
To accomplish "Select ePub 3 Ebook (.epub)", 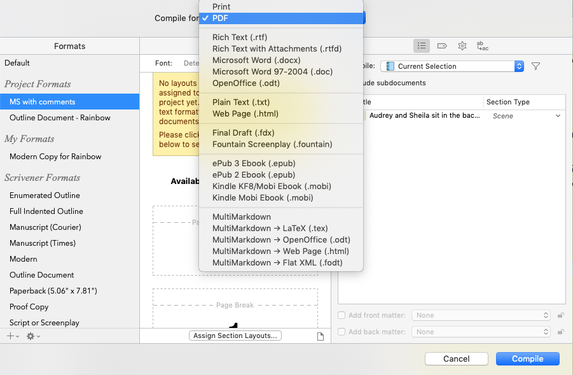I will pos(281,163).
